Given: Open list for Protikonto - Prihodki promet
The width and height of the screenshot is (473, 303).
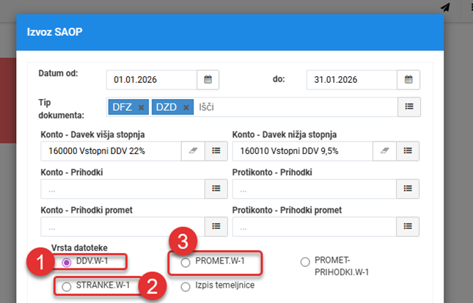Looking at the screenshot, I should [x=408, y=227].
